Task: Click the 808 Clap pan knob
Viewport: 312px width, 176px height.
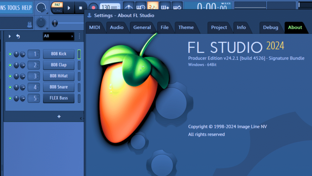Action: click(16, 65)
